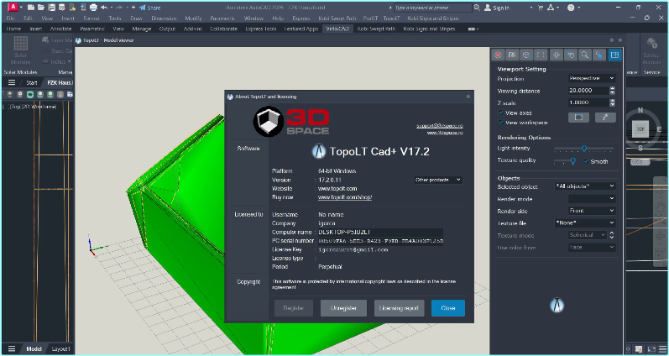Open the Dimension menu
Viewport: 669px width, 356px height.
tap(164, 18)
